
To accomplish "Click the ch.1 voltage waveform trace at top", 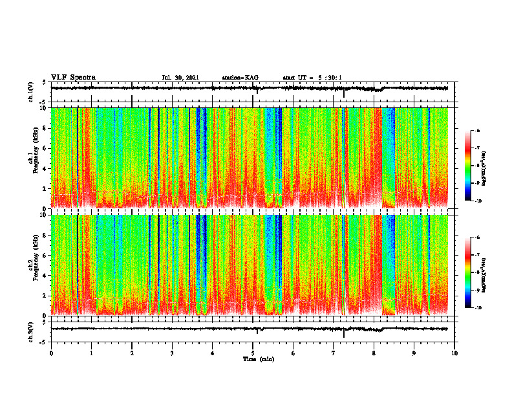I will 250,88.
